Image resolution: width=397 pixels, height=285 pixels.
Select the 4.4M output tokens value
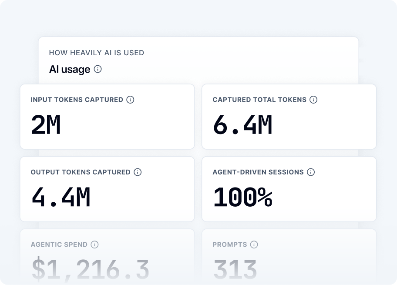point(61,197)
